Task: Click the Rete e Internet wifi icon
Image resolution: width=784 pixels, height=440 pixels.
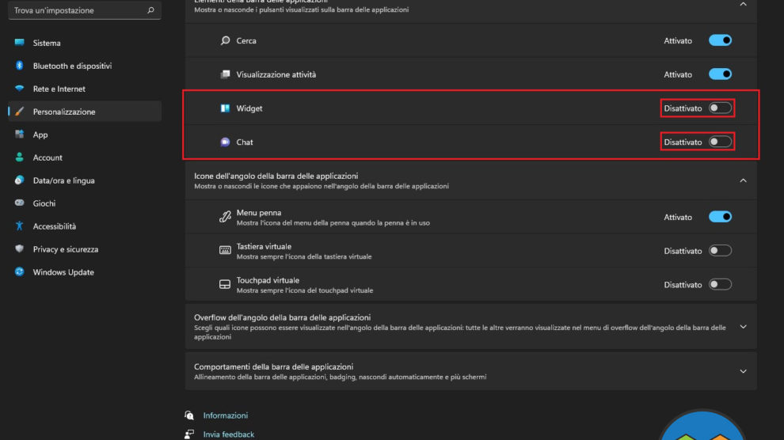Action: tap(20, 89)
